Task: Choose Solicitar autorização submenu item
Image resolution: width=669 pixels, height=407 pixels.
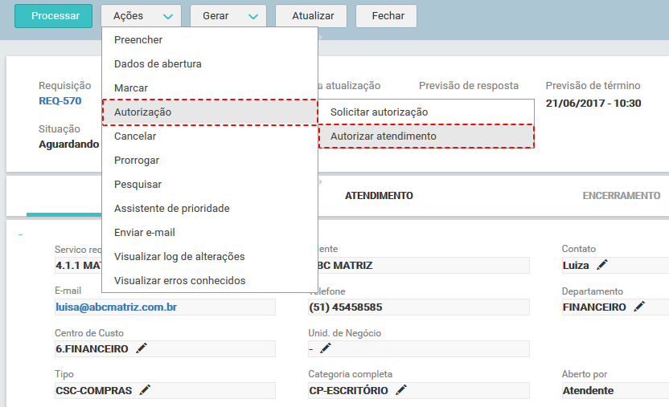Action: 426,112
